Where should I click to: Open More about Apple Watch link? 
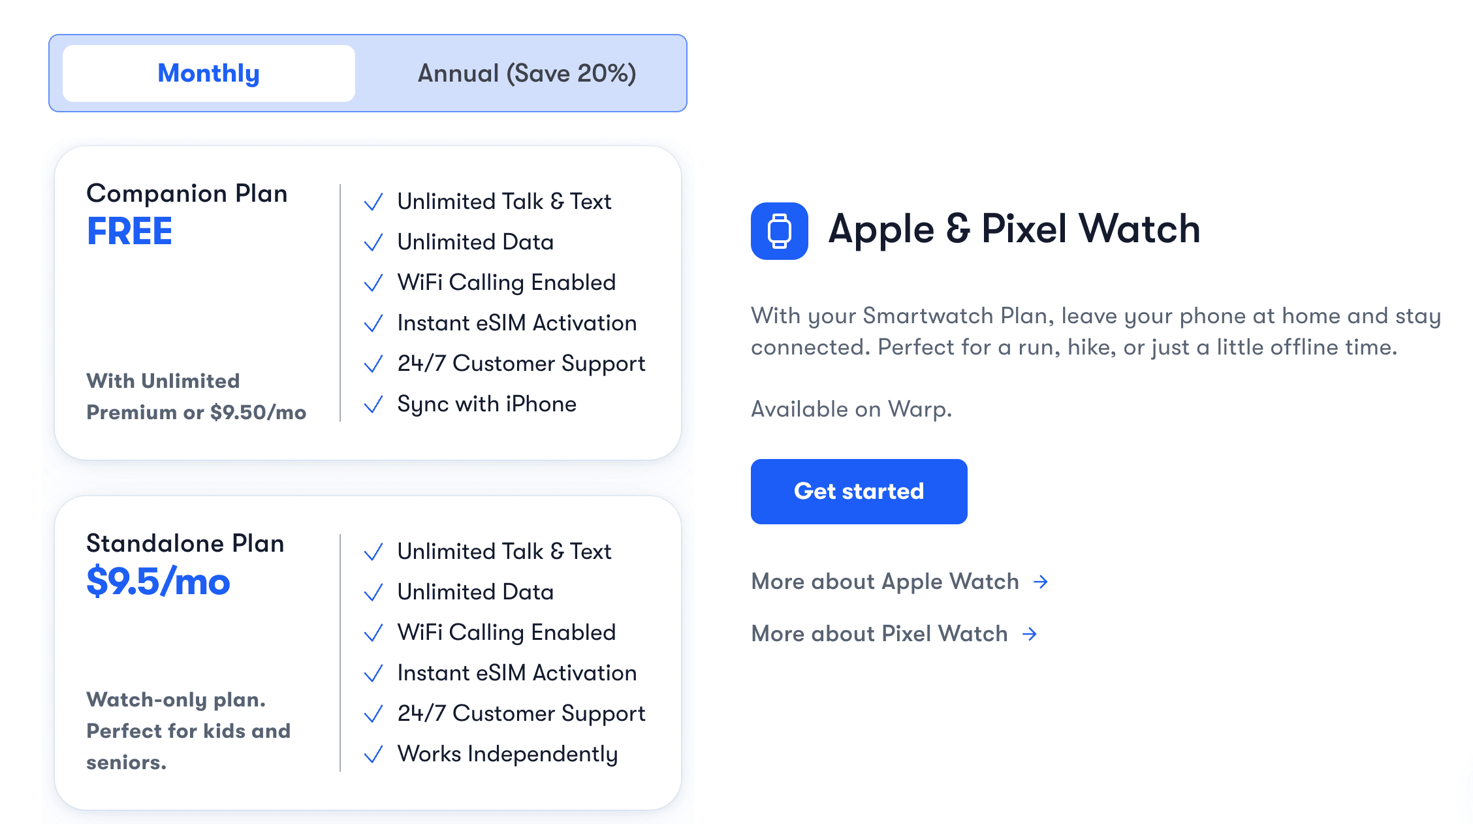[885, 582]
